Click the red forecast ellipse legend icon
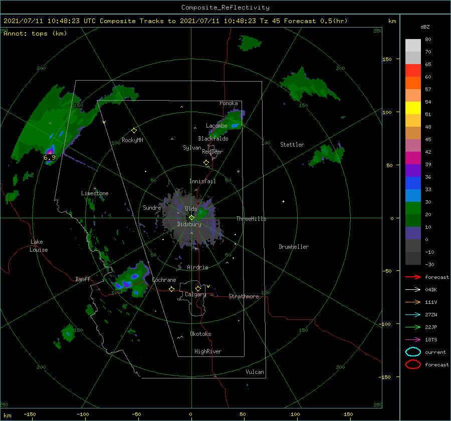This screenshot has width=451, height=421. coord(413,364)
